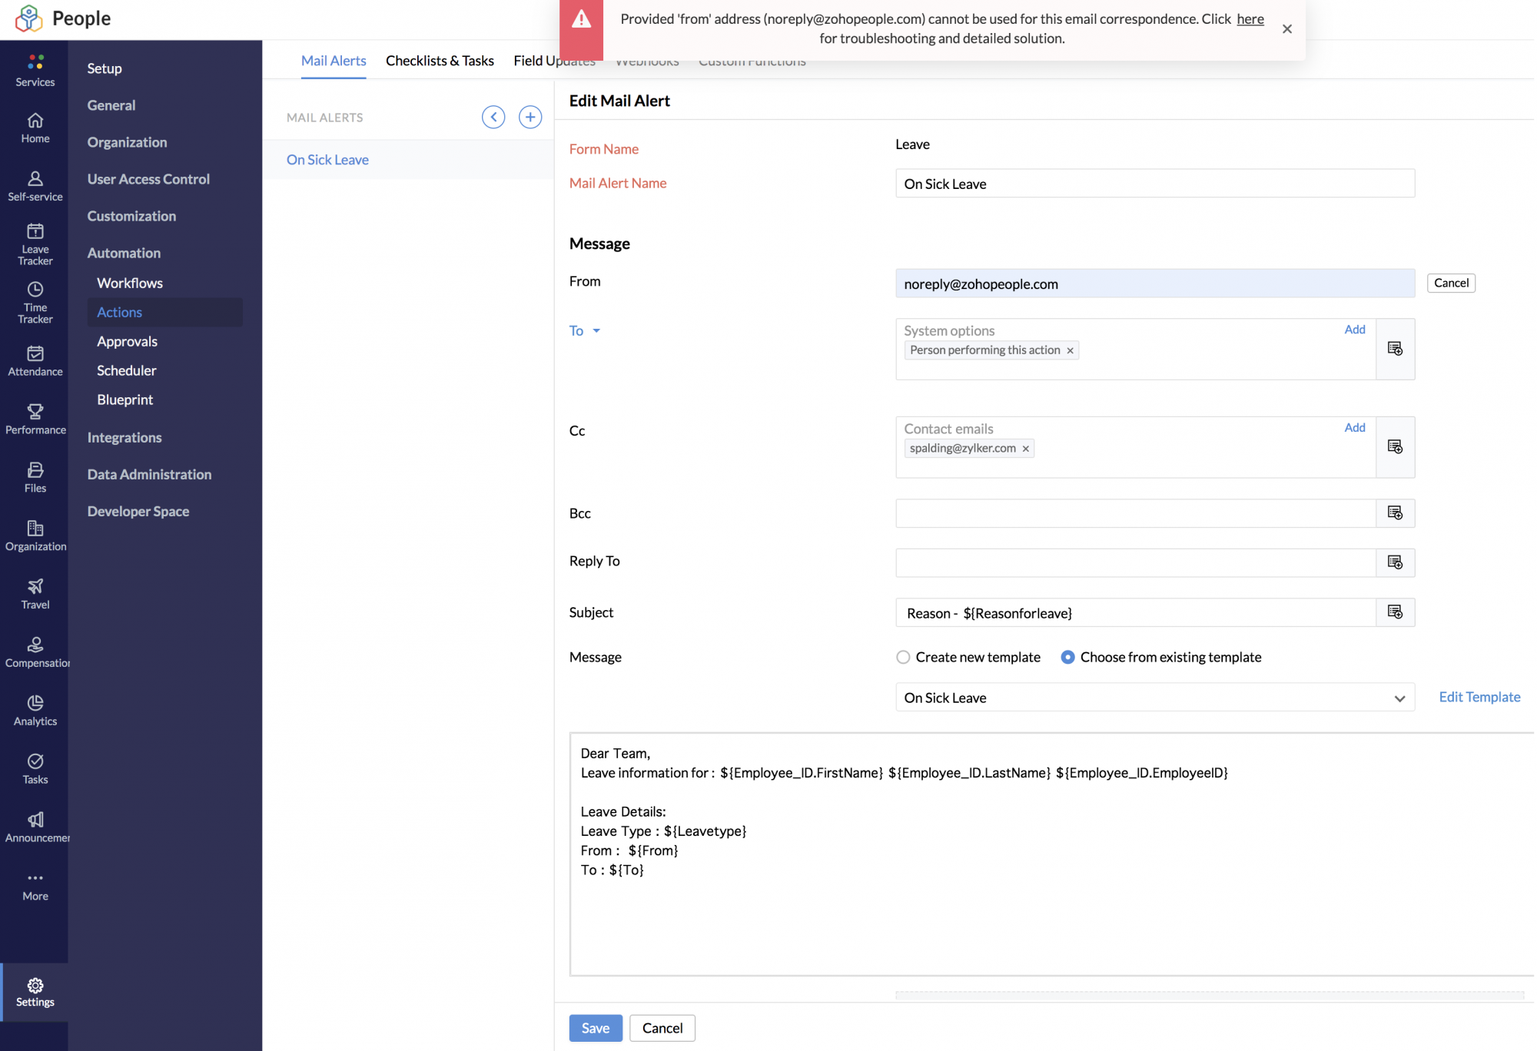Select Create new template radio button
The image size is (1537, 1051).
coord(903,657)
